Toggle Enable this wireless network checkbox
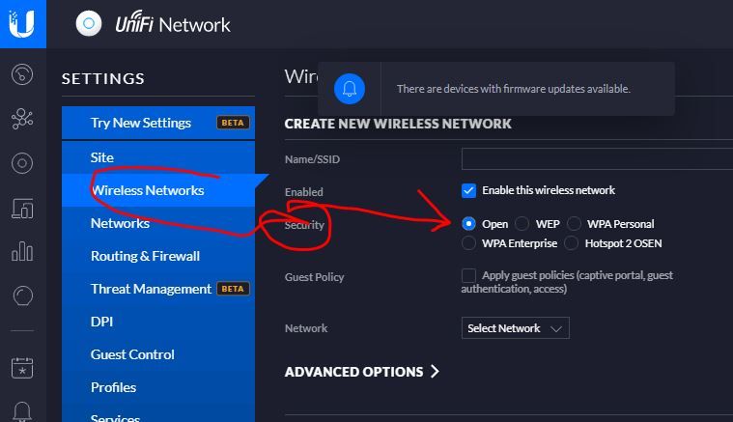This screenshot has height=422, width=733. pos(469,190)
